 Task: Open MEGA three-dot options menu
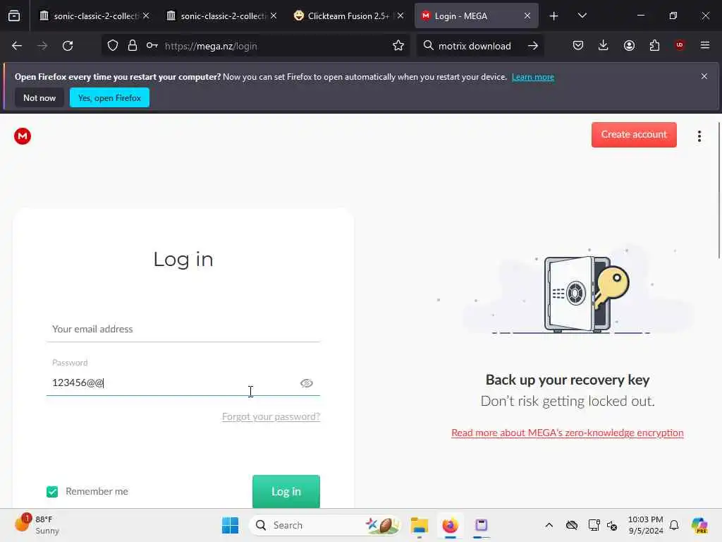[699, 136]
